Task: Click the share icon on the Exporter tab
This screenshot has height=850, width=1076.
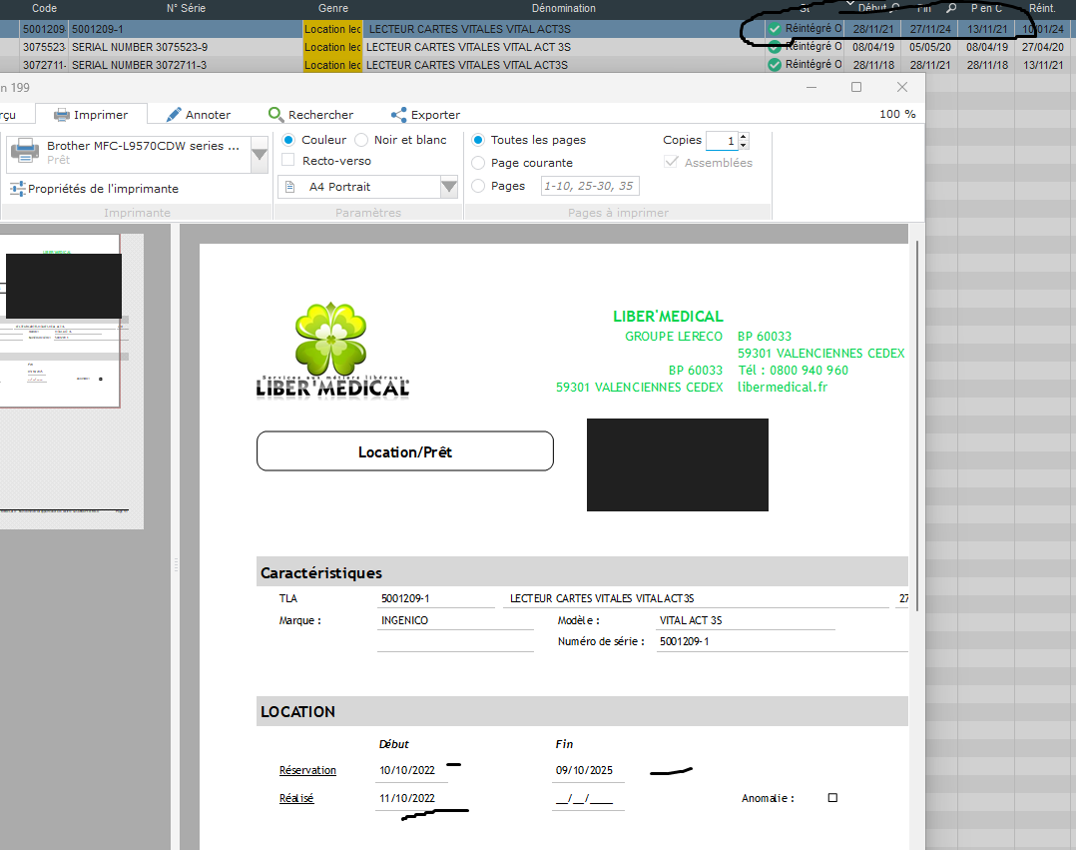Action: tap(398, 115)
